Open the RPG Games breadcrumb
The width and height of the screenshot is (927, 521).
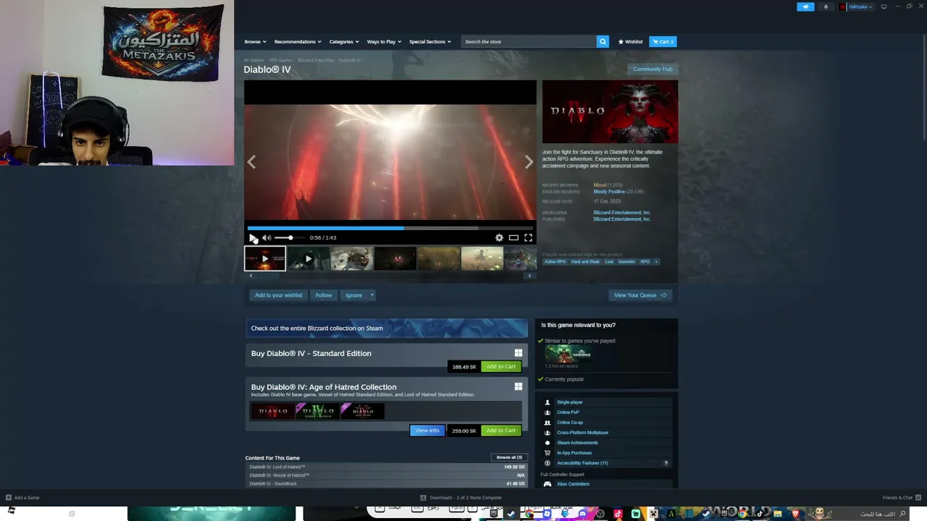point(281,60)
